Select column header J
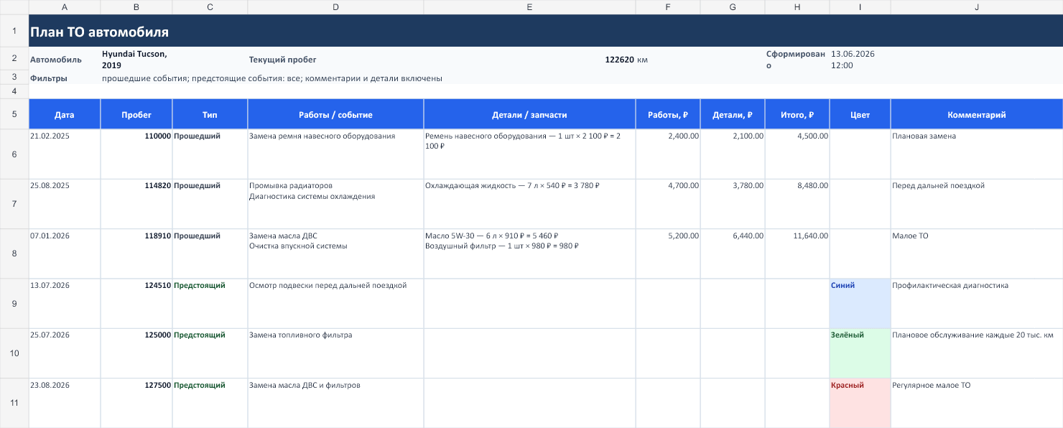The height and width of the screenshot is (428, 1063). (x=977, y=7)
